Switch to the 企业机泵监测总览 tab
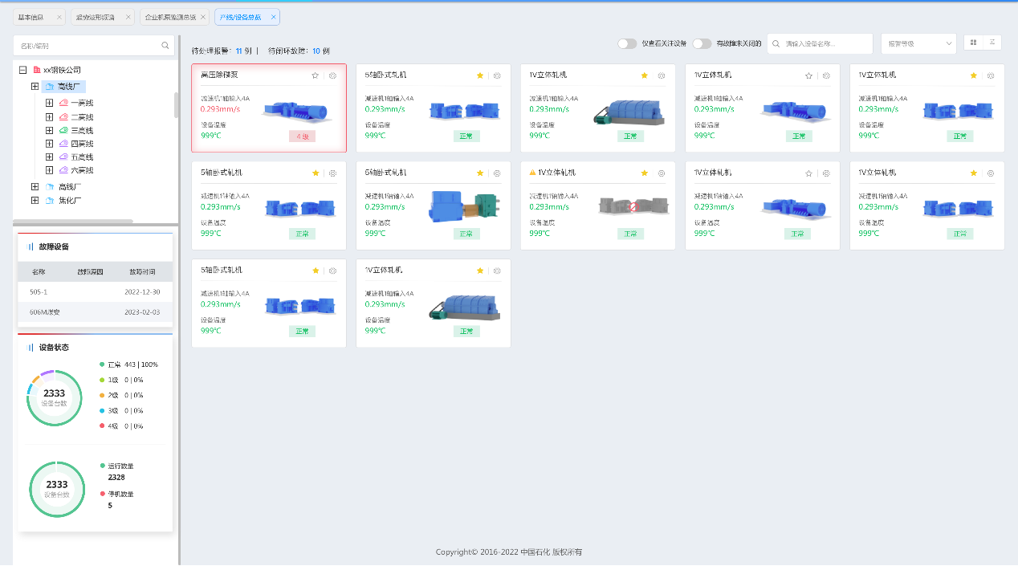This screenshot has height=566, width=1018. pos(168,17)
